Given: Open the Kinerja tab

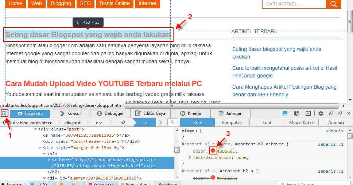Looking at the screenshot, I should coord(190,114).
